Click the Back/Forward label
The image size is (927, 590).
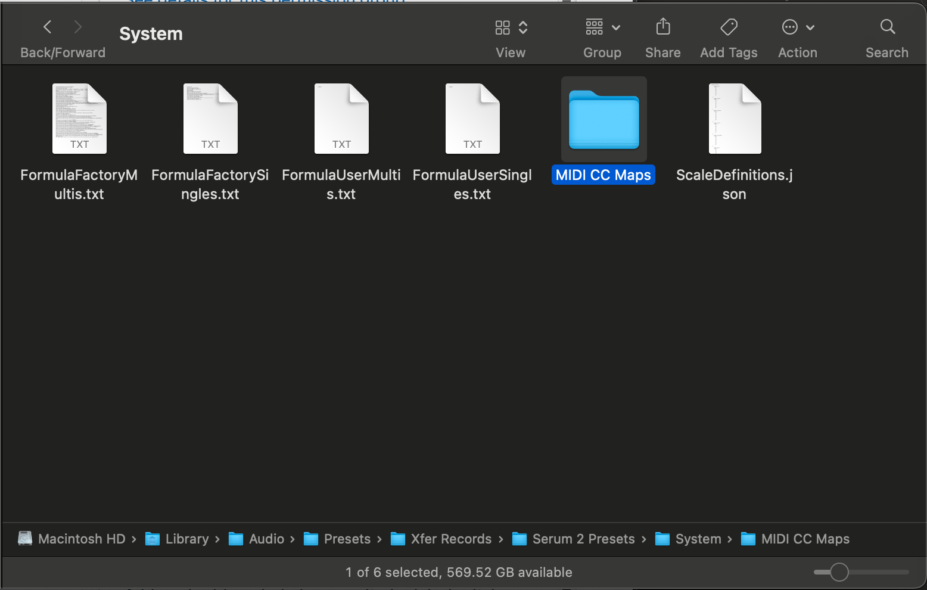[x=63, y=52]
